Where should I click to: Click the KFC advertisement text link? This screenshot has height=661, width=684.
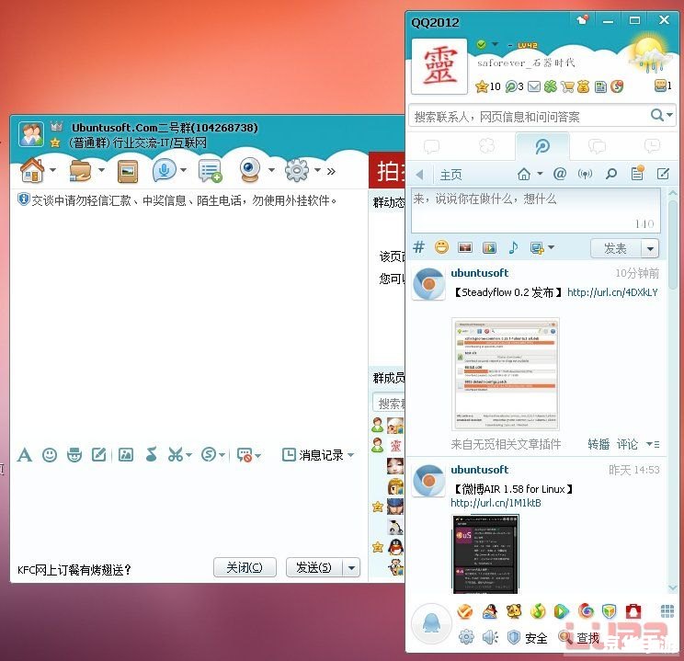coord(74,569)
